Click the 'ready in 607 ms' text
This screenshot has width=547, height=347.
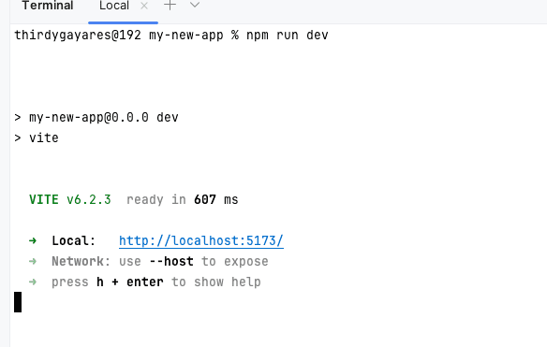coord(182,199)
